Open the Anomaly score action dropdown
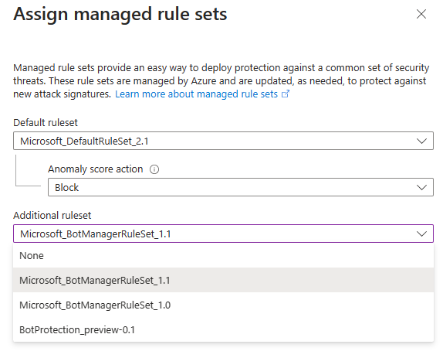The image size is (443, 358). 241,187
